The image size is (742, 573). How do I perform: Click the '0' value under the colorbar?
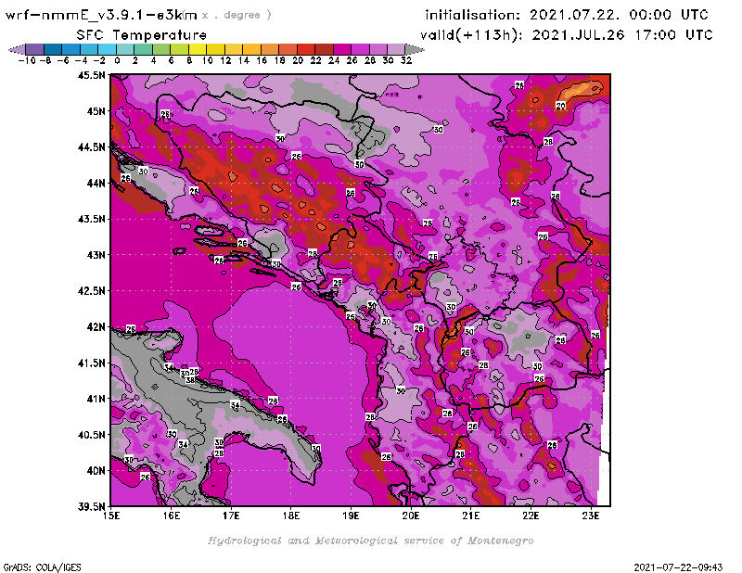117,60
